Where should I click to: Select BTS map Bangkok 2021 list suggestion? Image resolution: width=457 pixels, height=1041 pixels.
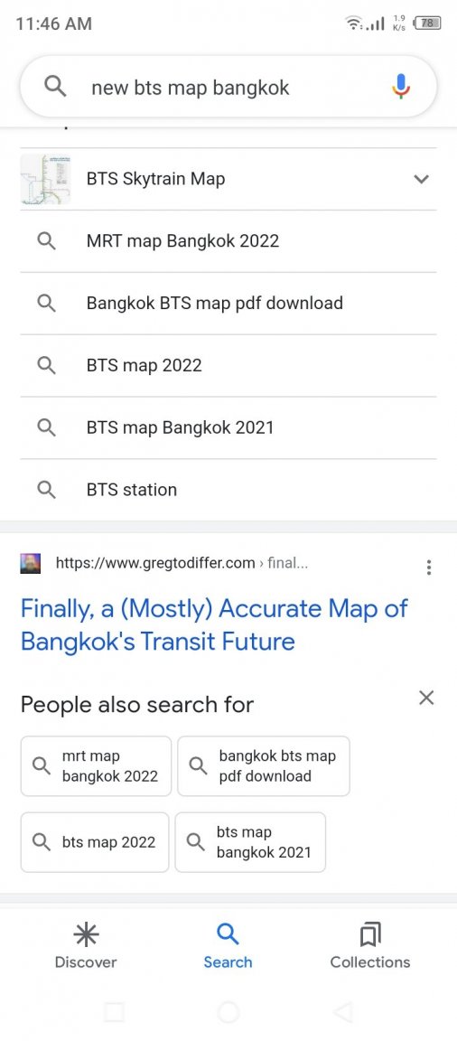[x=228, y=427]
